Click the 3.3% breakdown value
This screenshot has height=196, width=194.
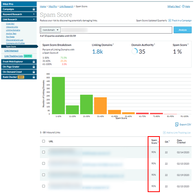click(64, 64)
